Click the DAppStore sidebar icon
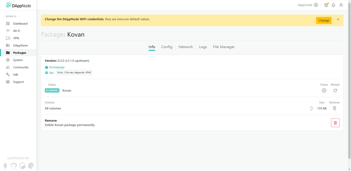 (8, 46)
